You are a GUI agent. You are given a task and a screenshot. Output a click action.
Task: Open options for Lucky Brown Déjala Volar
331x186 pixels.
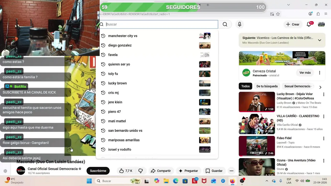coord(324,95)
